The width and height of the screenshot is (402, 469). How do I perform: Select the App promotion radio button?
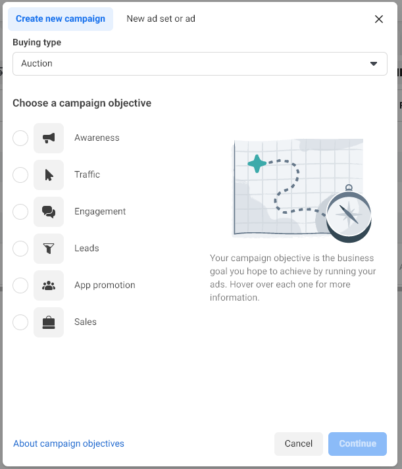[20, 285]
